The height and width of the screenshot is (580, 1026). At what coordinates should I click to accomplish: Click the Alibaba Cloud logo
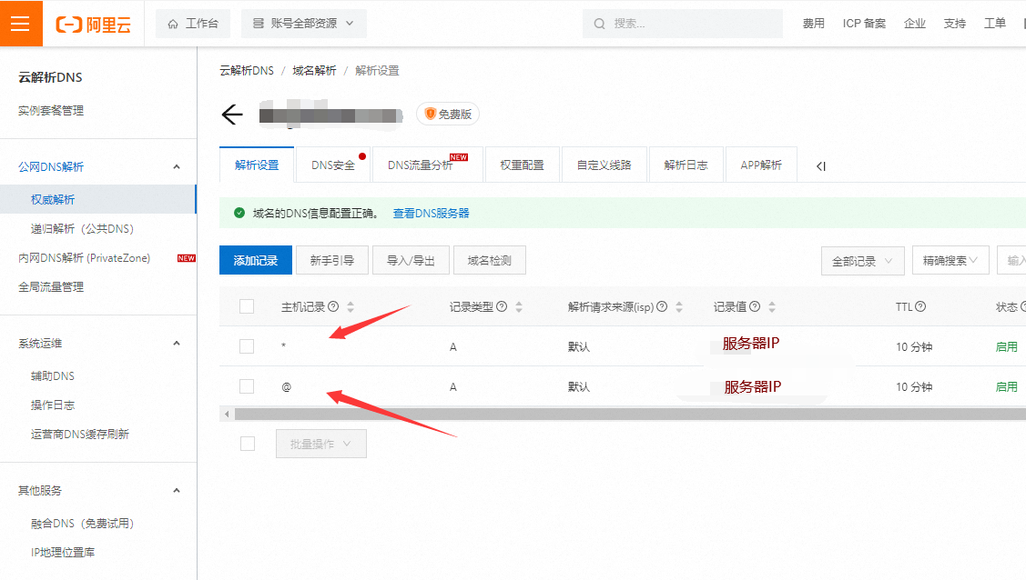pos(94,25)
